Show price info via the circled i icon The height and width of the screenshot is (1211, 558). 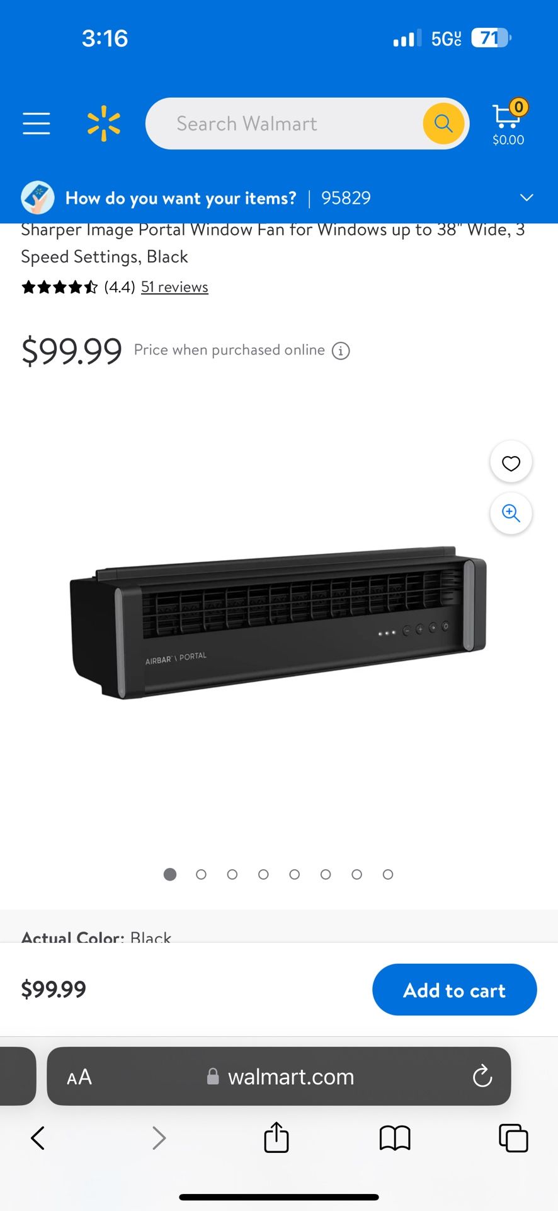[x=341, y=351]
